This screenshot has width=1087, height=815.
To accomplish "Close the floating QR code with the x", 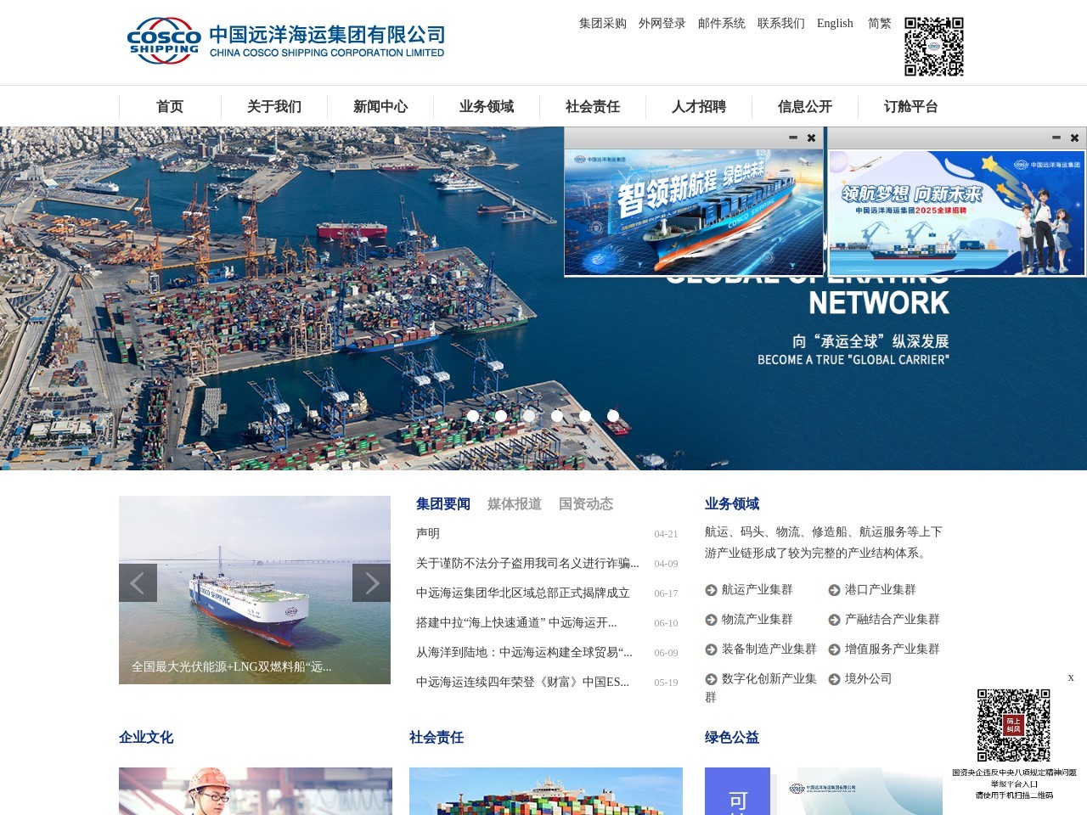I will coord(1071,677).
